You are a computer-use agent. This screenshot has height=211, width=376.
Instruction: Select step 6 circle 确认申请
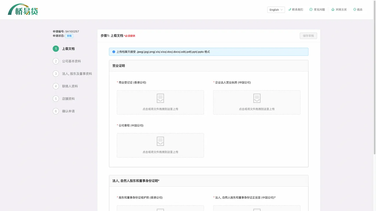click(x=56, y=111)
